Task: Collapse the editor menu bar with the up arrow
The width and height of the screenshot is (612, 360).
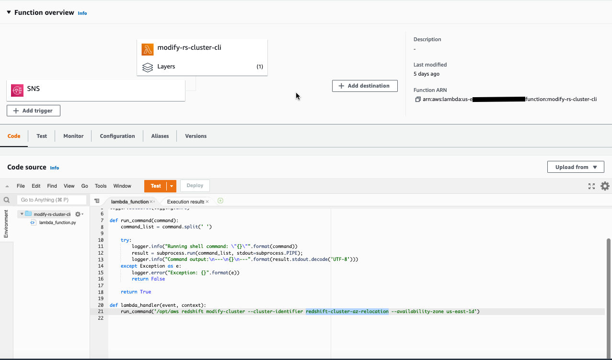Action: (x=7, y=186)
